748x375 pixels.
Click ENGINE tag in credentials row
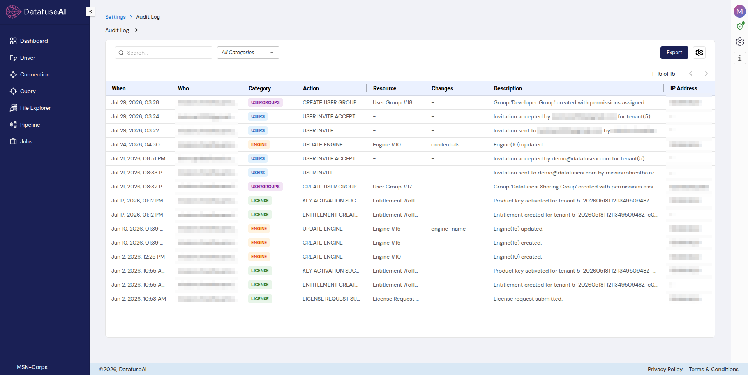(259, 144)
